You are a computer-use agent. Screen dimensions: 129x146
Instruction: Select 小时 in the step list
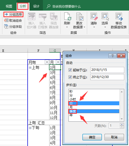tap(94, 99)
